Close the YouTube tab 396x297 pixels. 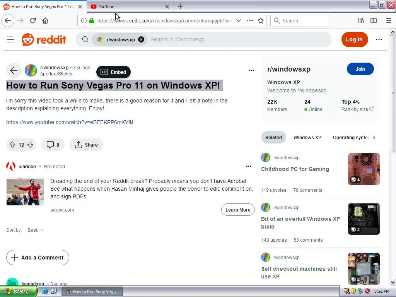pyautogui.click(x=167, y=7)
